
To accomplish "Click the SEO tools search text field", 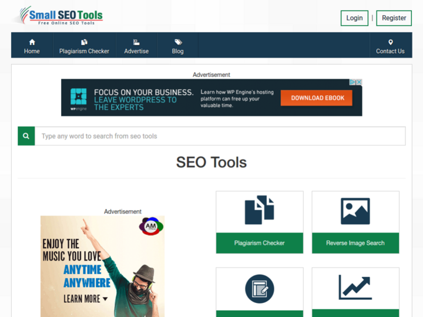I will pos(220,136).
